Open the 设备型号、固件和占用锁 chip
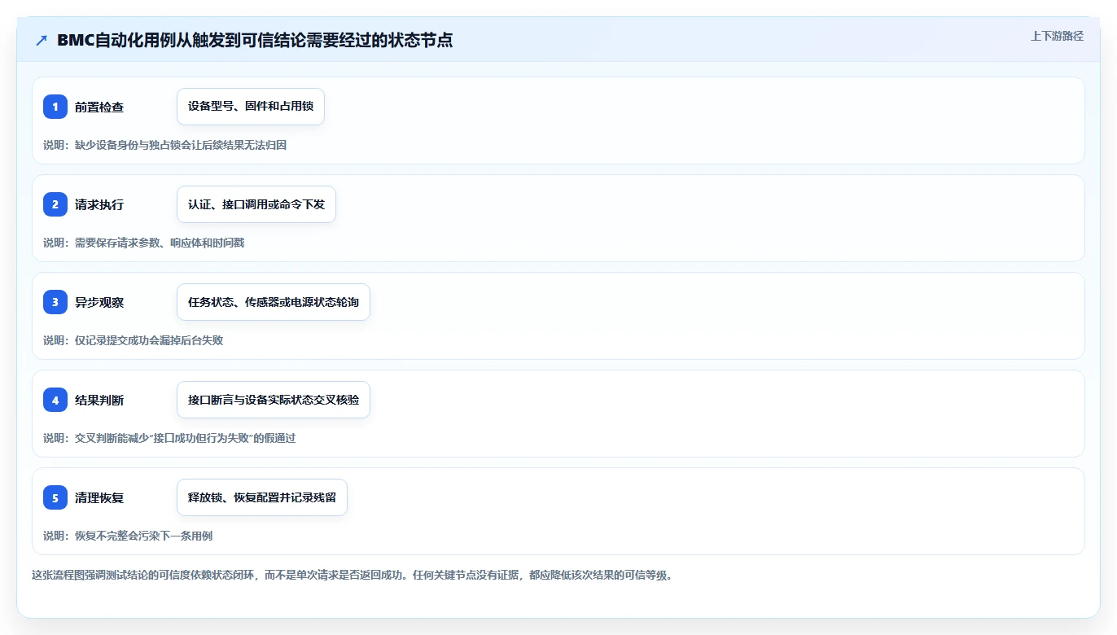This screenshot has height=635, width=1117. [x=251, y=107]
